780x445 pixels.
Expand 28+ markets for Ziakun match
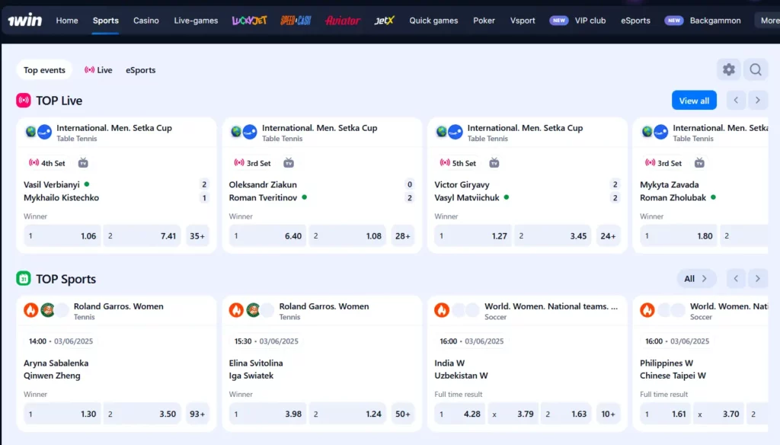[x=403, y=236]
